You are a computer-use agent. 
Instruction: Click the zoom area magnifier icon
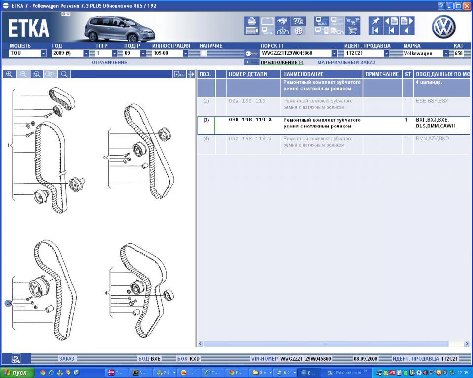36,74
